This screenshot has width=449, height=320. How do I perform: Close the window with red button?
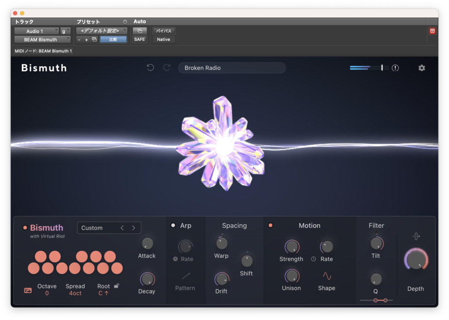15,13
